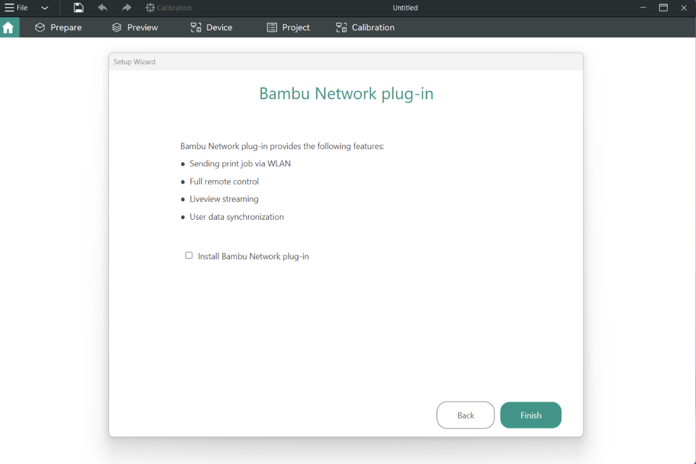
Task: Click the Redo arrow icon
Action: 125,7
